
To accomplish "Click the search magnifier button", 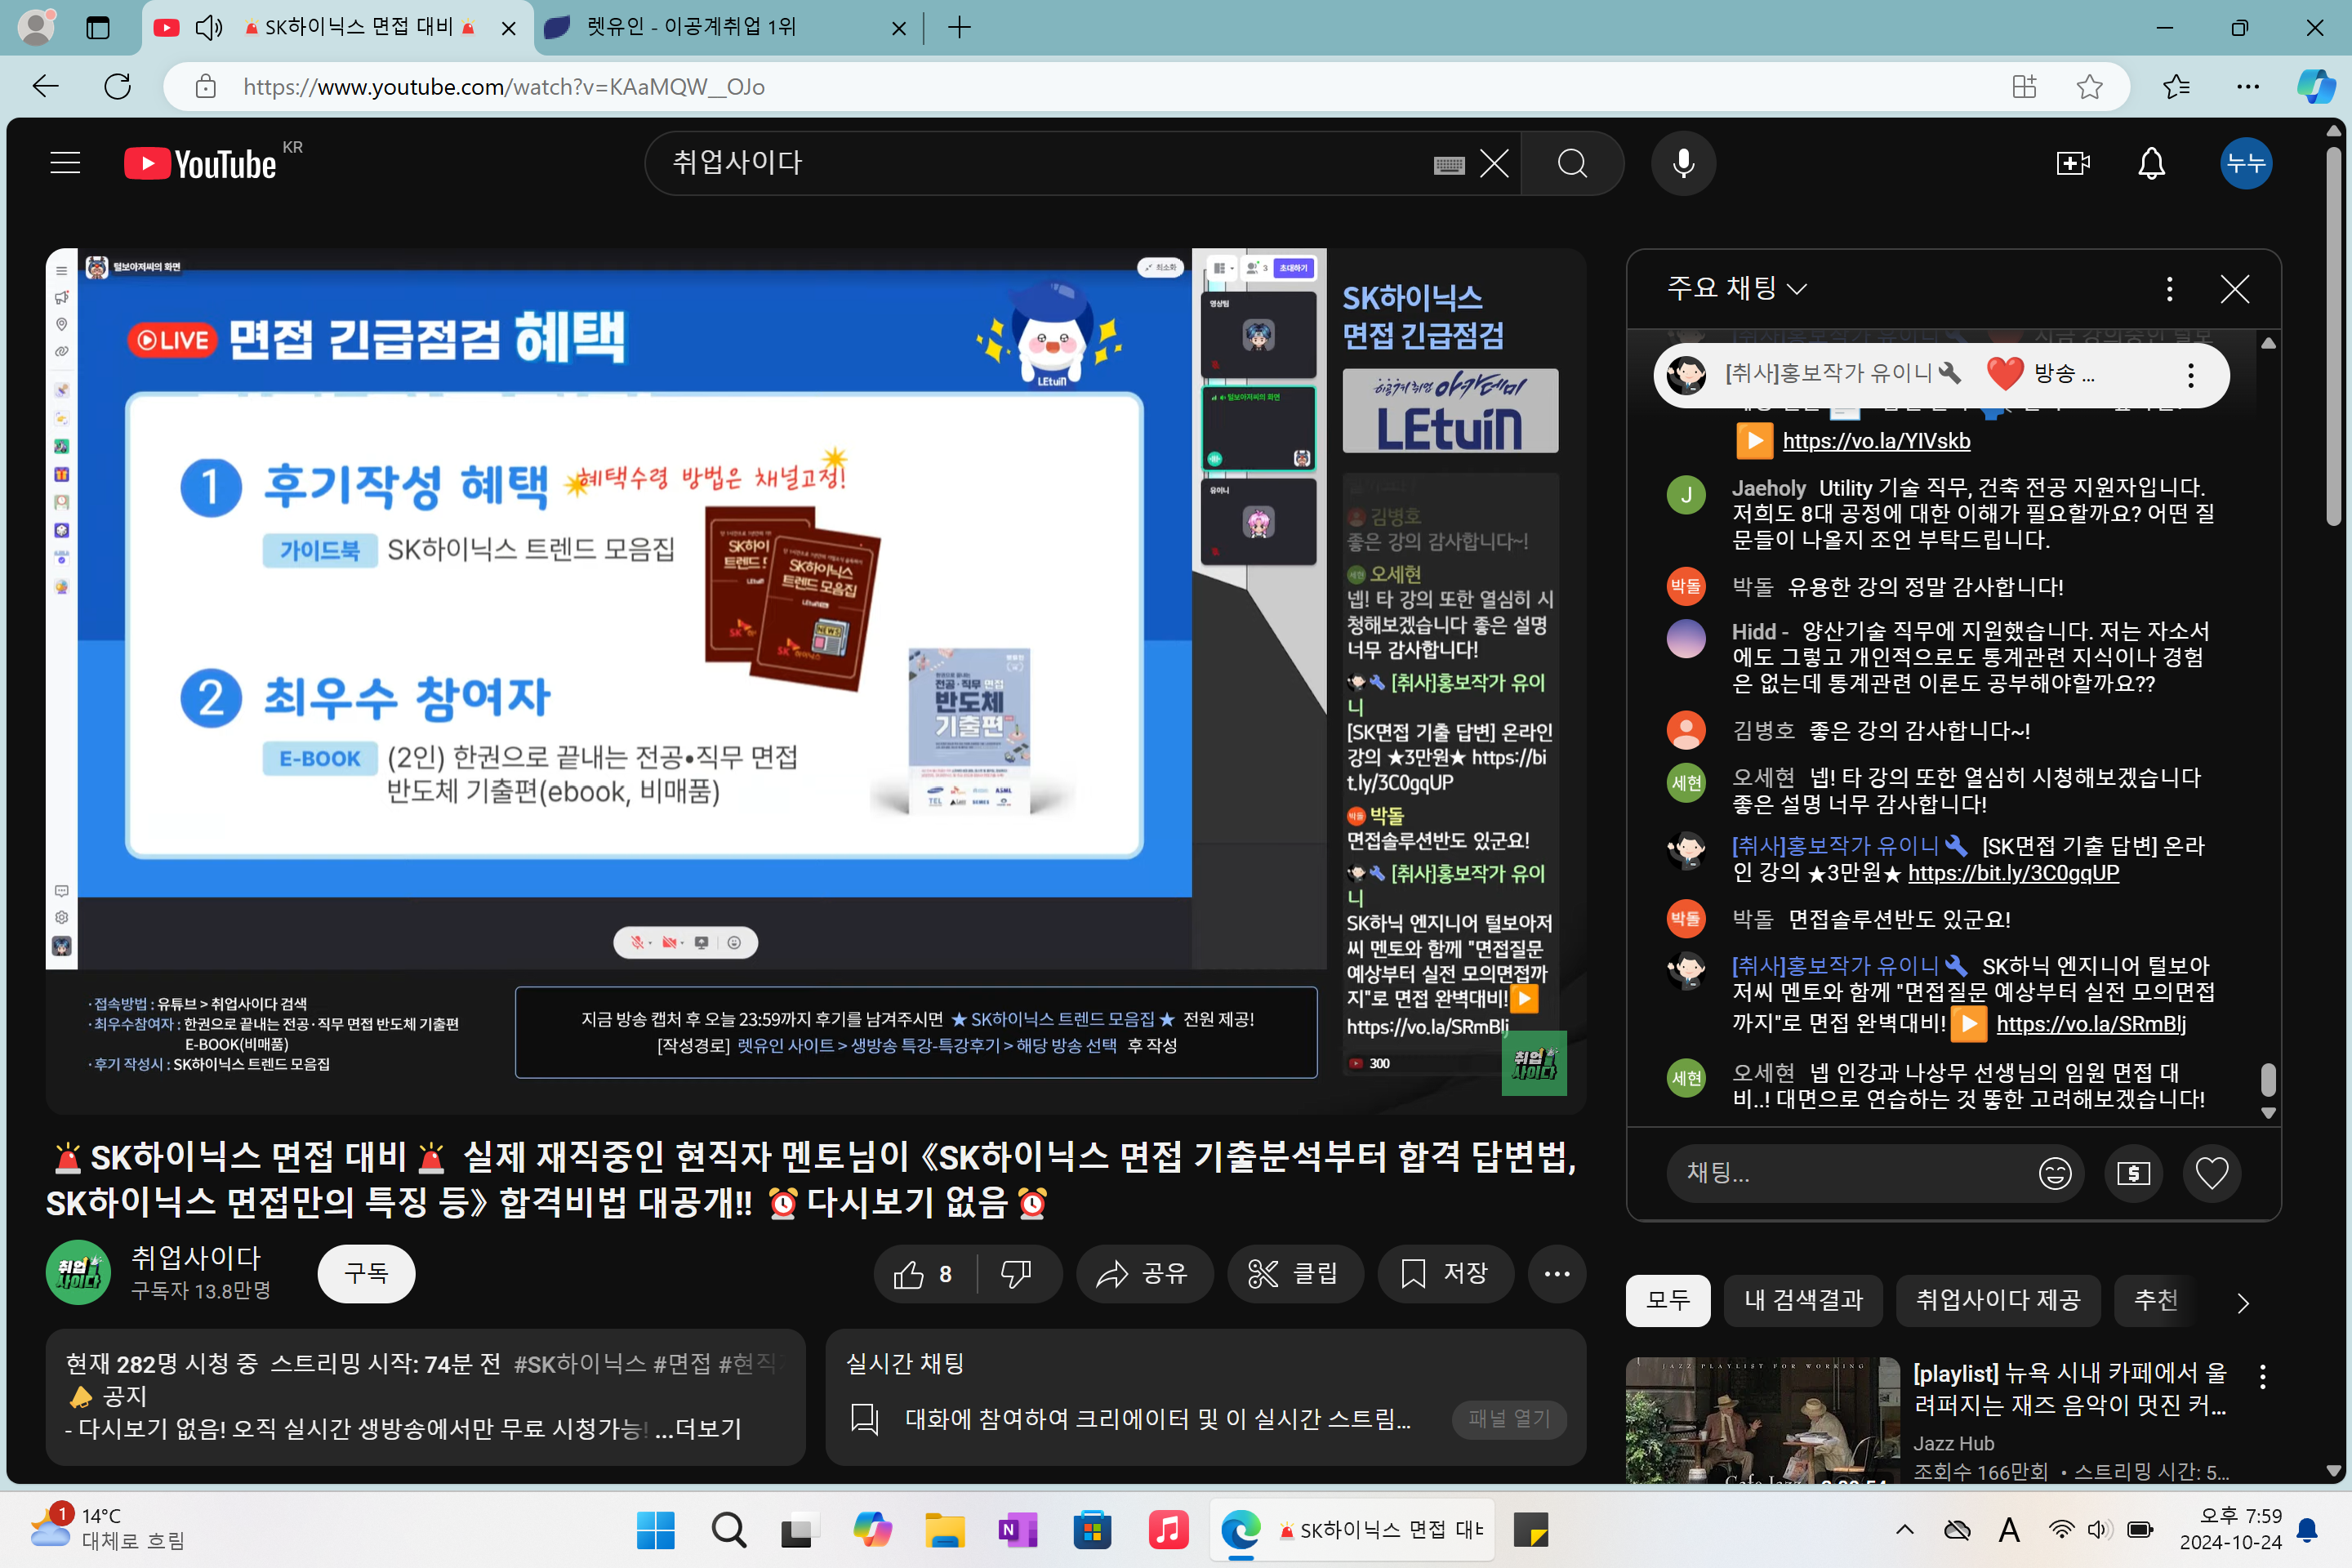I will click(x=1572, y=163).
